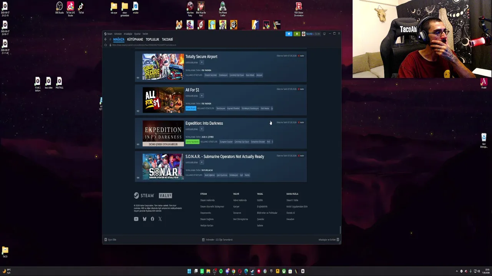The image size is (492, 276).
Task: Click the green demo badge on Expedition
Action: click(x=193, y=142)
